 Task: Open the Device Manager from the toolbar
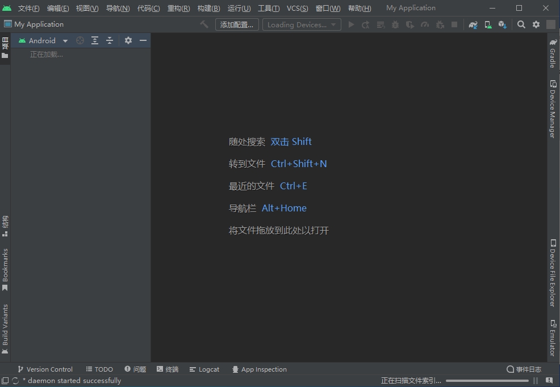488,24
